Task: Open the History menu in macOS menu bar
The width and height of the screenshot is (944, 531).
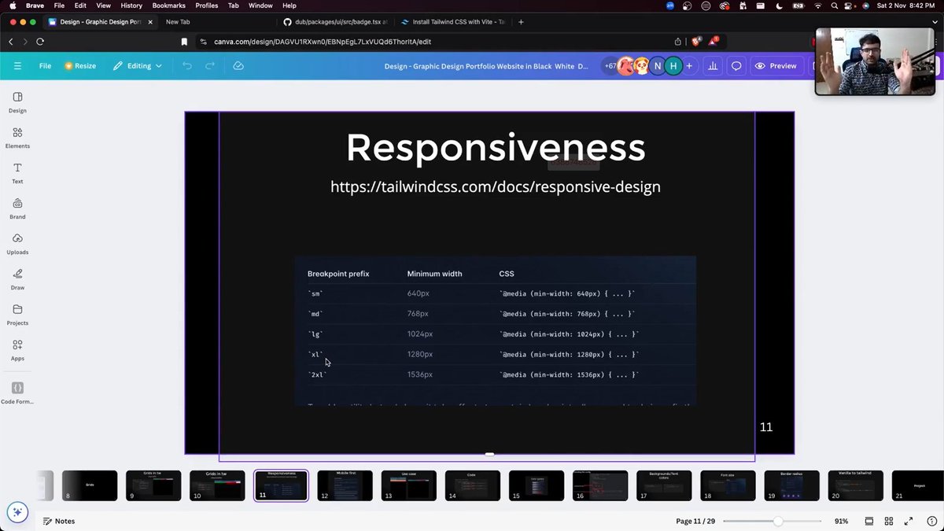Action: coord(131,6)
